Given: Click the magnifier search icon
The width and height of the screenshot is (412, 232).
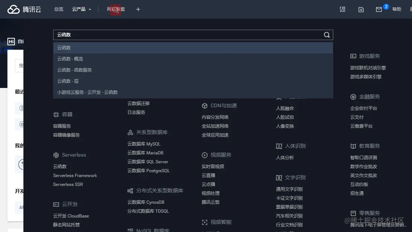Looking at the screenshot, I should 327,35.
